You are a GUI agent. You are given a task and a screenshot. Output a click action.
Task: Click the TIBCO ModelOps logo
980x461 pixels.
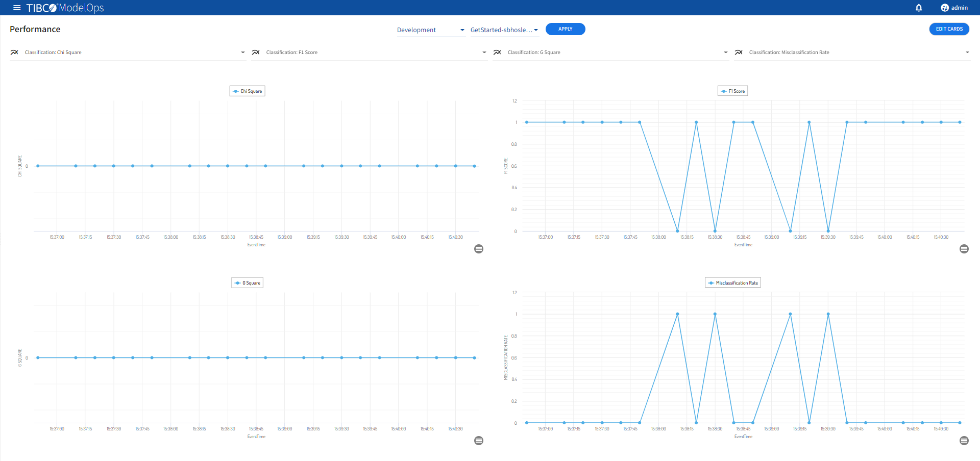click(x=65, y=8)
